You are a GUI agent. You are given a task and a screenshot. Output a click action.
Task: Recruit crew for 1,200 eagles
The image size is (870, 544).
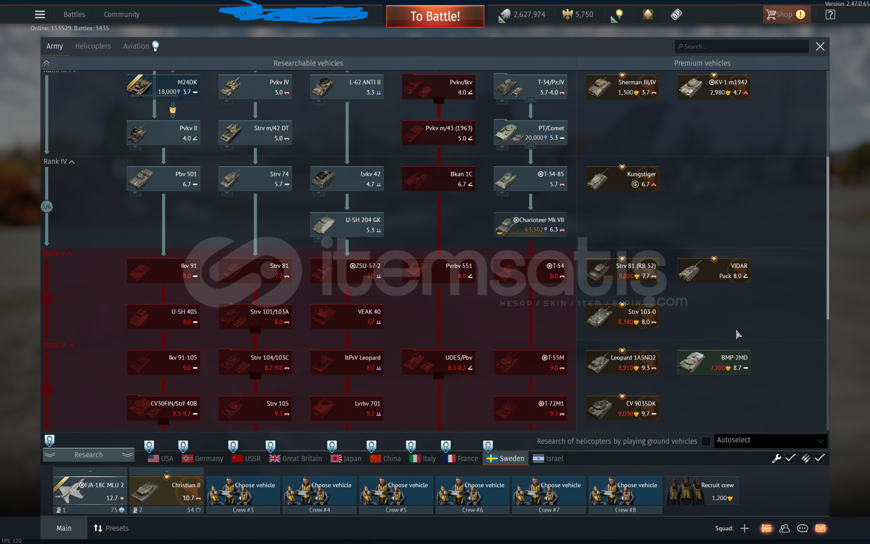[x=702, y=491]
